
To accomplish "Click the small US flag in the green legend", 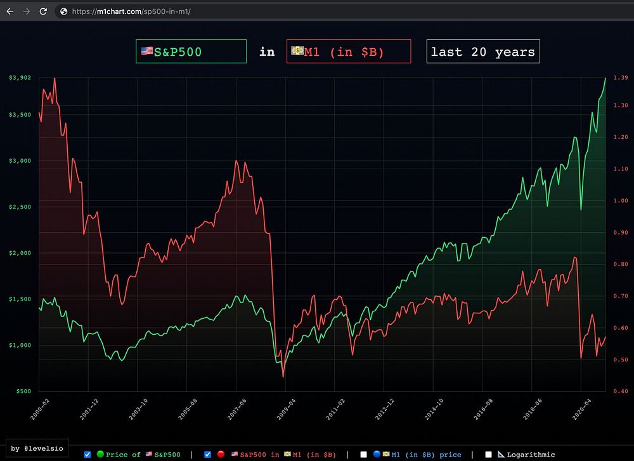I will [149, 454].
